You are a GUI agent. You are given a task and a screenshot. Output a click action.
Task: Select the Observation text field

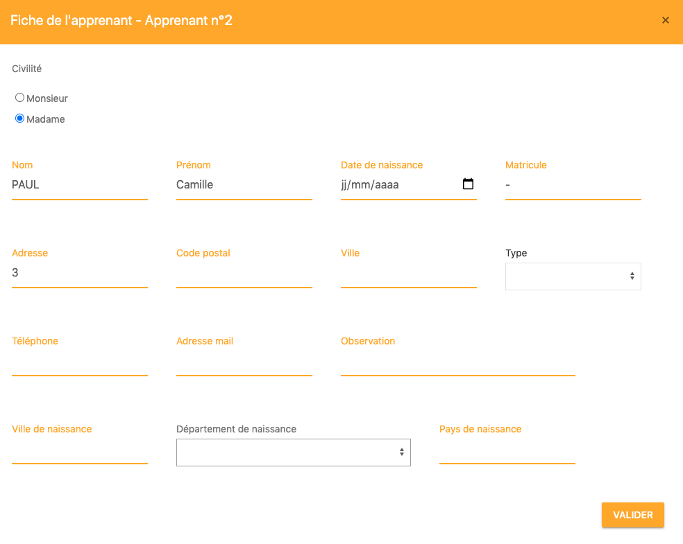458,362
